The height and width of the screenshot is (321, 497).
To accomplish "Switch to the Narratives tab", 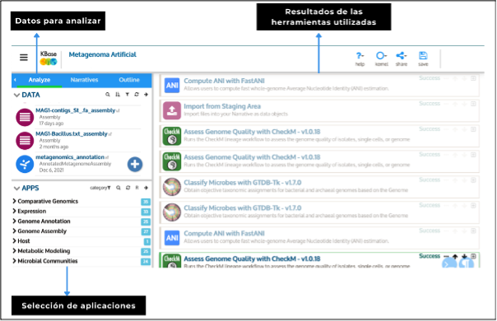I will 84,80.
